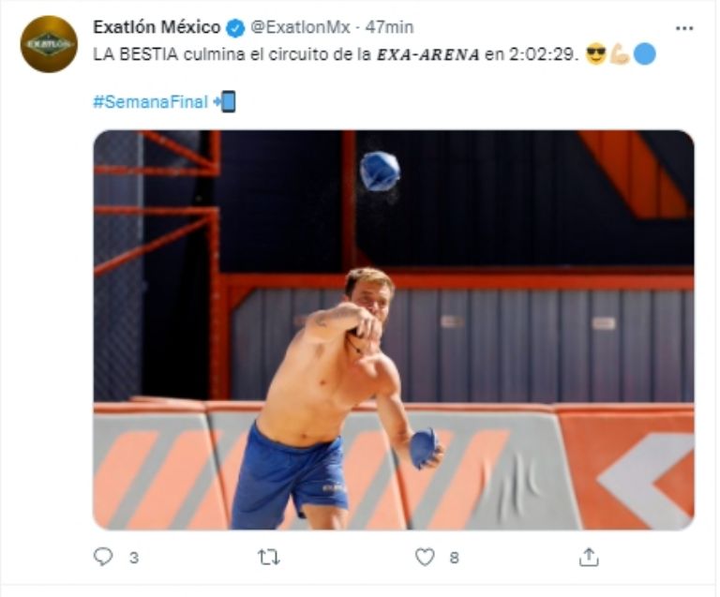Retweet the post using the retweet icon
The image size is (720, 597).
tap(268, 557)
